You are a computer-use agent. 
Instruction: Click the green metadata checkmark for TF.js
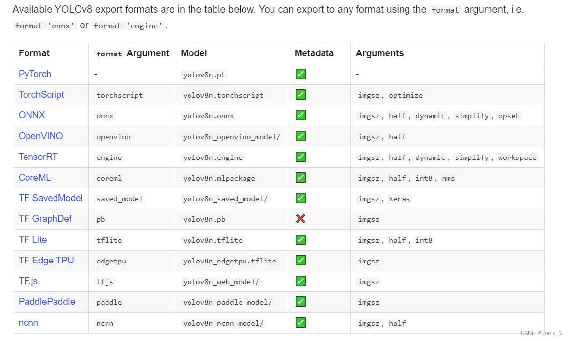(300, 281)
